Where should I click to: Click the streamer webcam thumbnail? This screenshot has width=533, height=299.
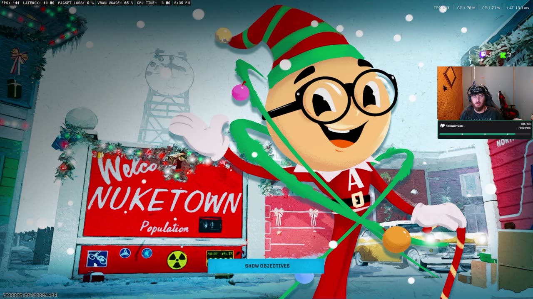(x=485, y=93)
